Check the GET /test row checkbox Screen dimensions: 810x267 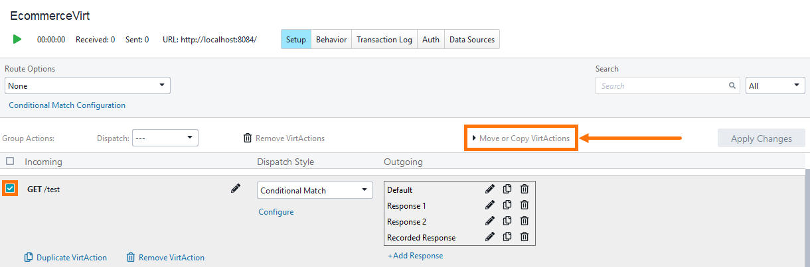10,189
